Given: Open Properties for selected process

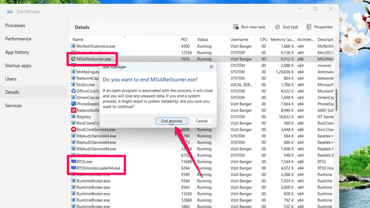Looking at the screenshot, I should (x=319, y=27).
